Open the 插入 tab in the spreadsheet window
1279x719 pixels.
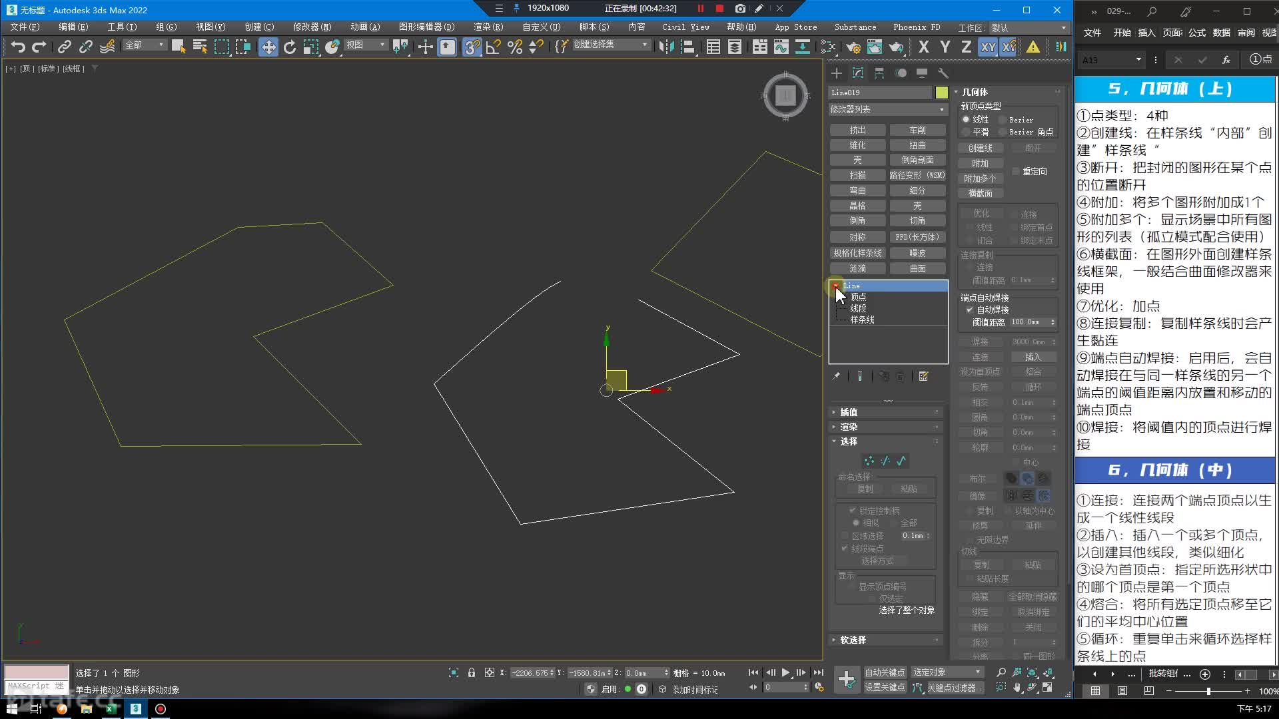pyautogui.click(x=1146, y=33)
